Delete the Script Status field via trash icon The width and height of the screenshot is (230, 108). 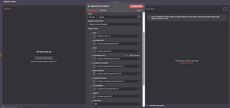(x=91, y=101)
